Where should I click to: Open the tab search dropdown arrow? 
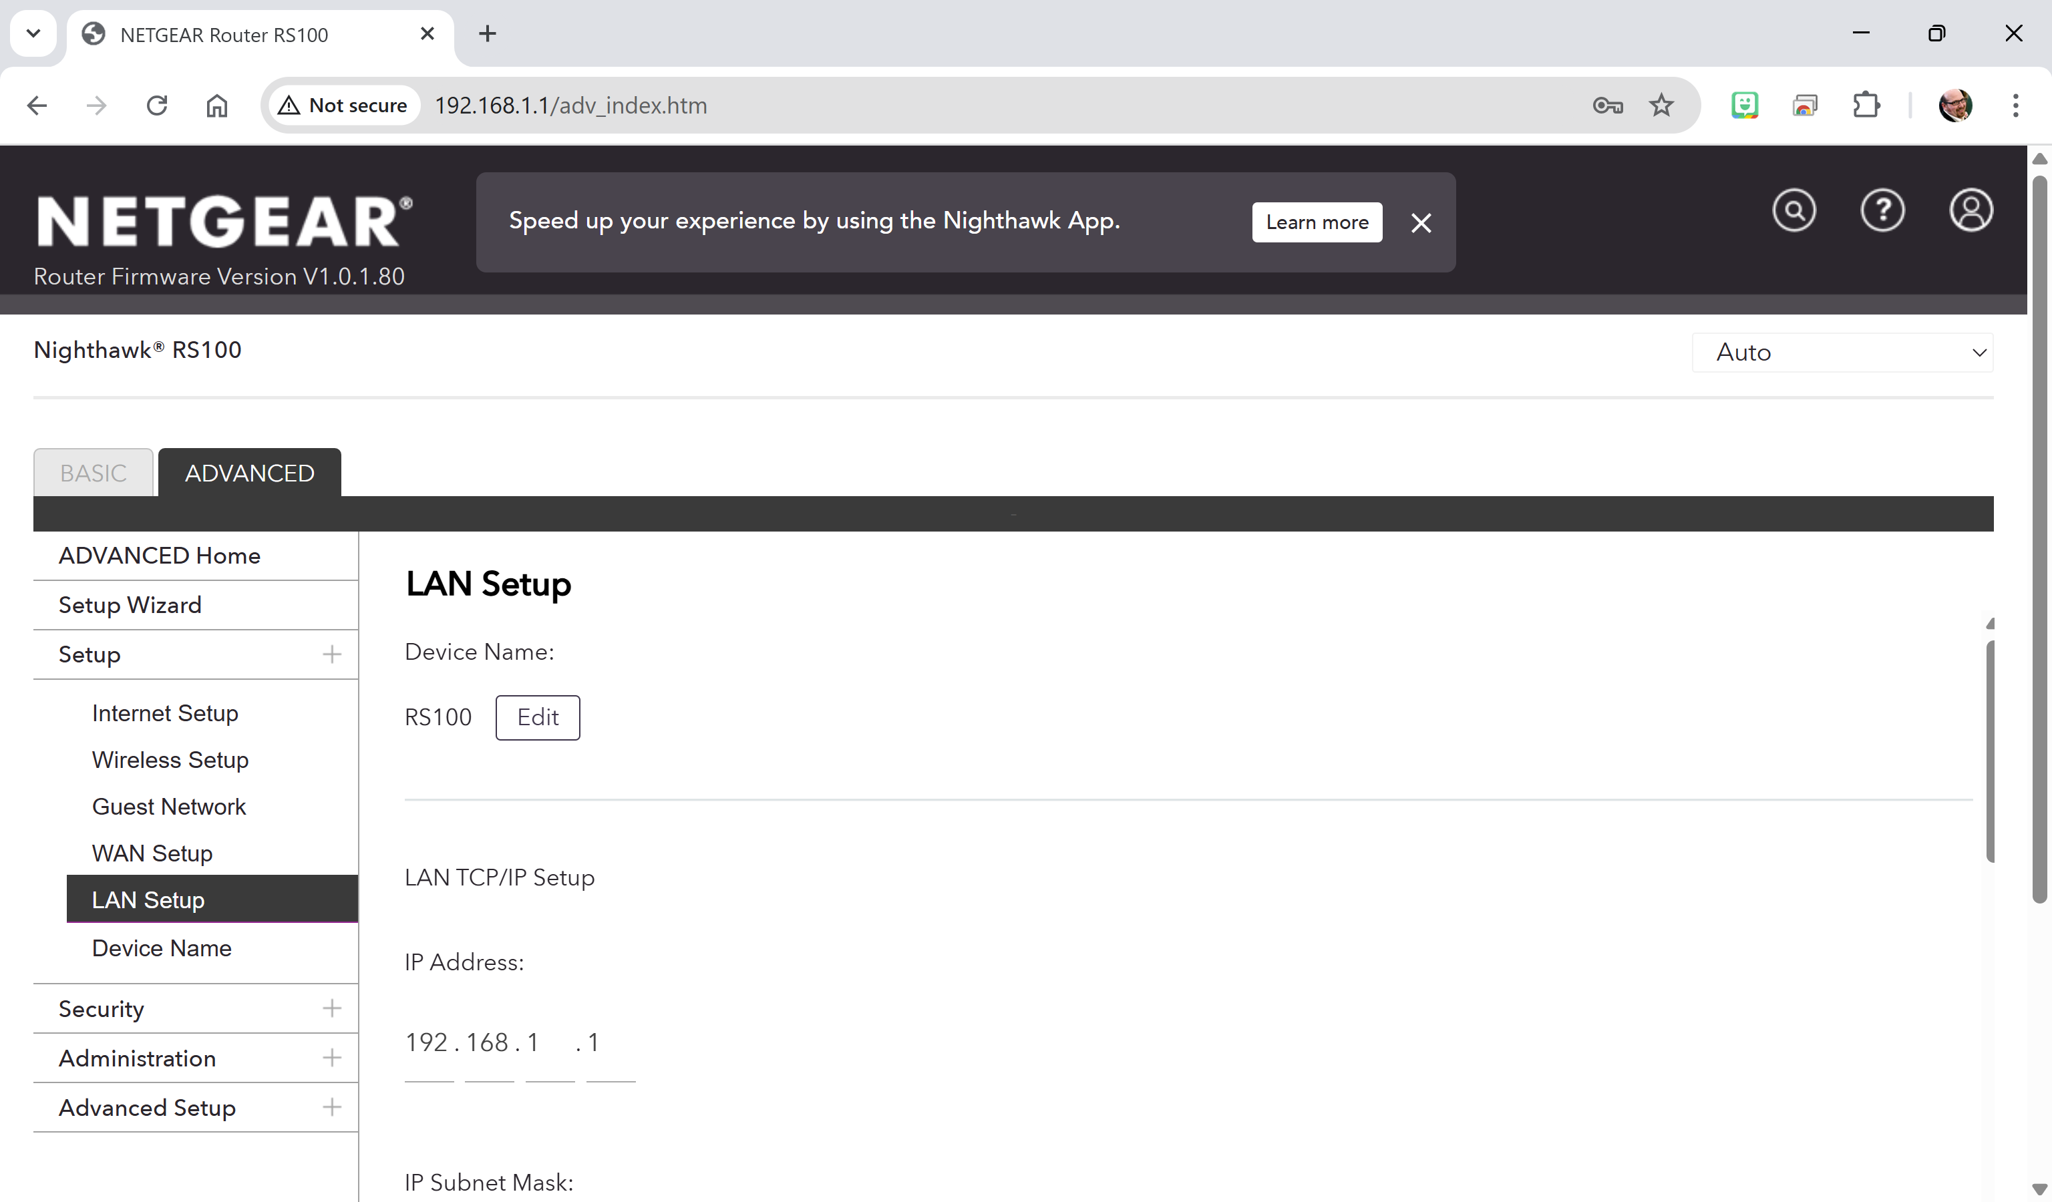(33, 33)
